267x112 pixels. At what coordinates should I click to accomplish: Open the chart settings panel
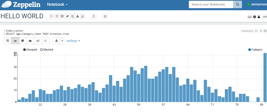click(73, 41)
